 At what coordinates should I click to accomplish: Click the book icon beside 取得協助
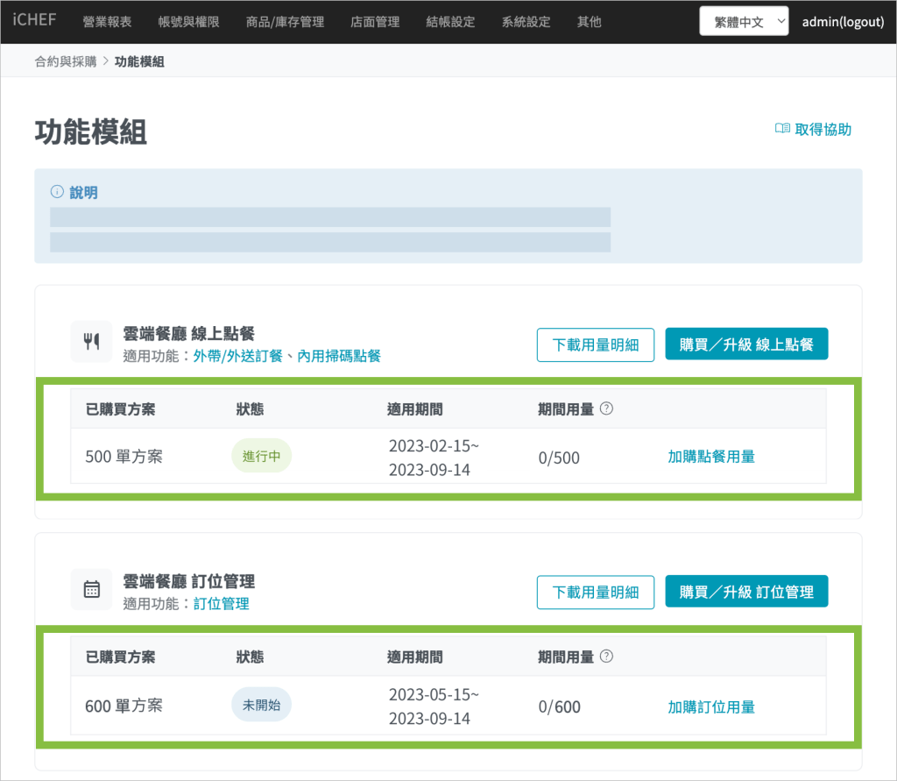[782, 129]
